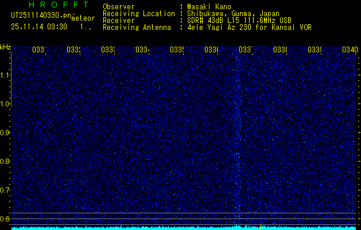The image size is (361, 230).
Task: Click Shibukawa, Gunma, Japan text
Action: click(x=233, y=14)
